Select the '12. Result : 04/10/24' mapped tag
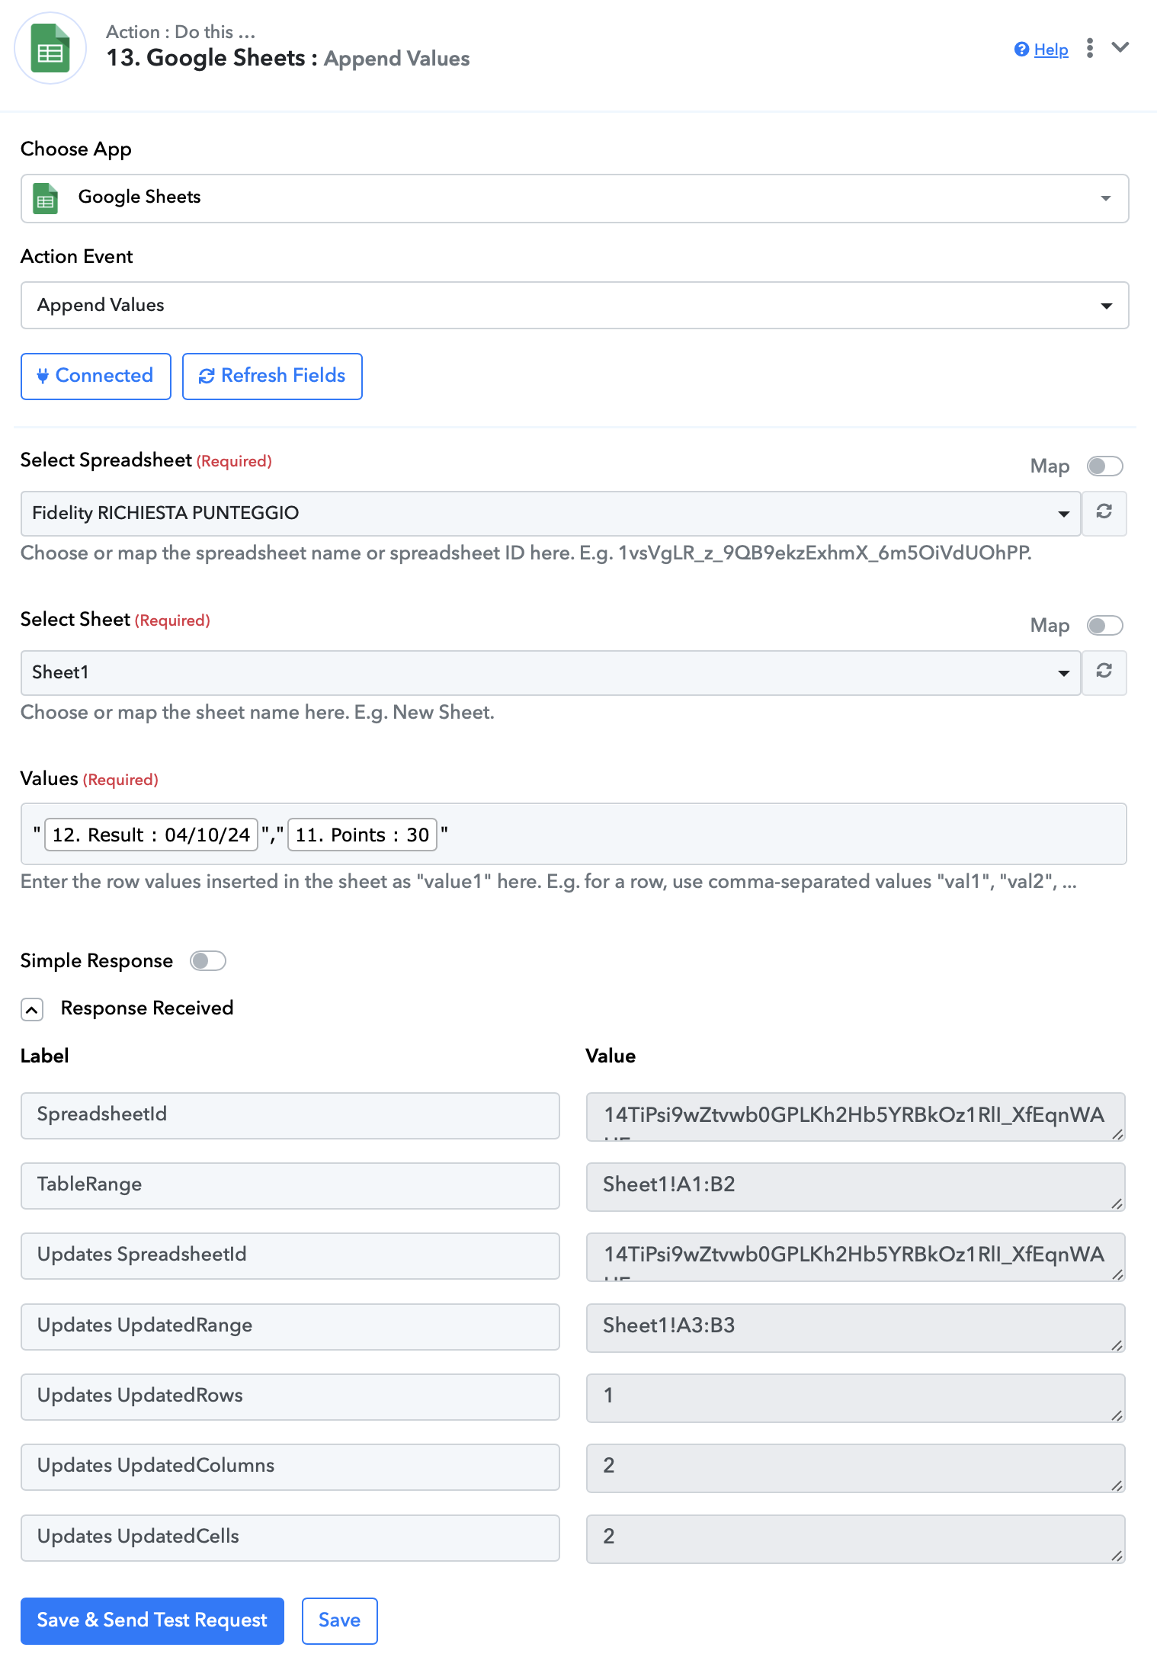The width and height of the screenshot is (1157, 1657). click(x=151, y=835)
